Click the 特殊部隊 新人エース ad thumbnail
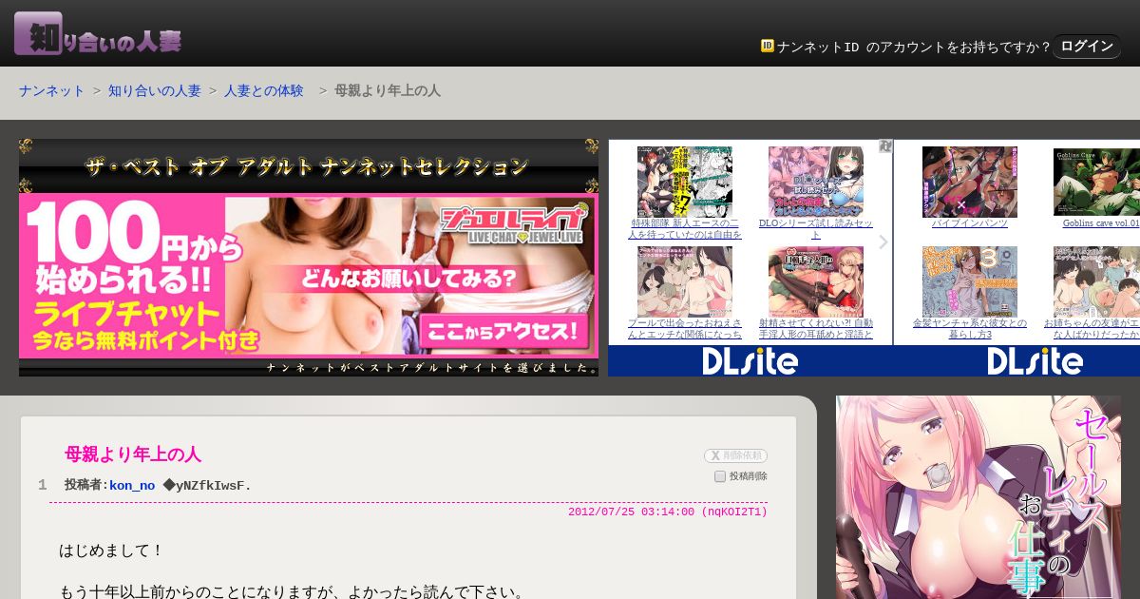Screen dimensions: 1140x599 (685, 182)
